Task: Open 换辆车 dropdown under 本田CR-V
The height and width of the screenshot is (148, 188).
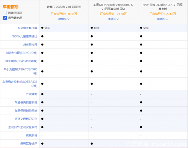Action: 113,19
